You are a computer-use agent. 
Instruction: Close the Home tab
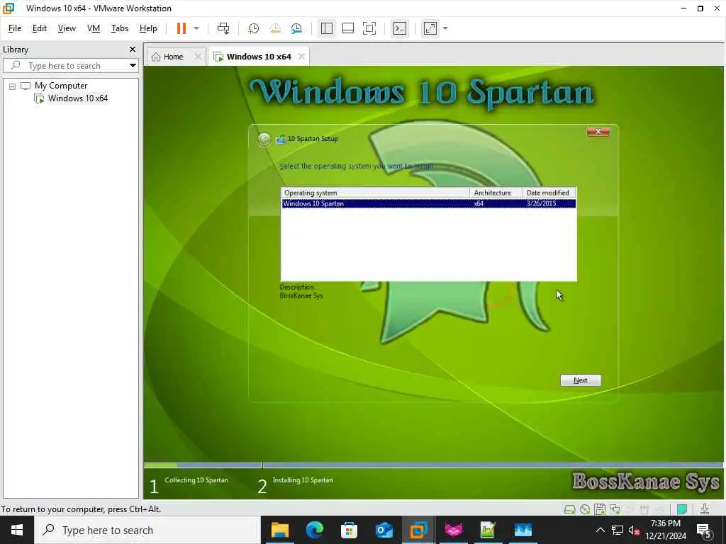coord(198,57)
